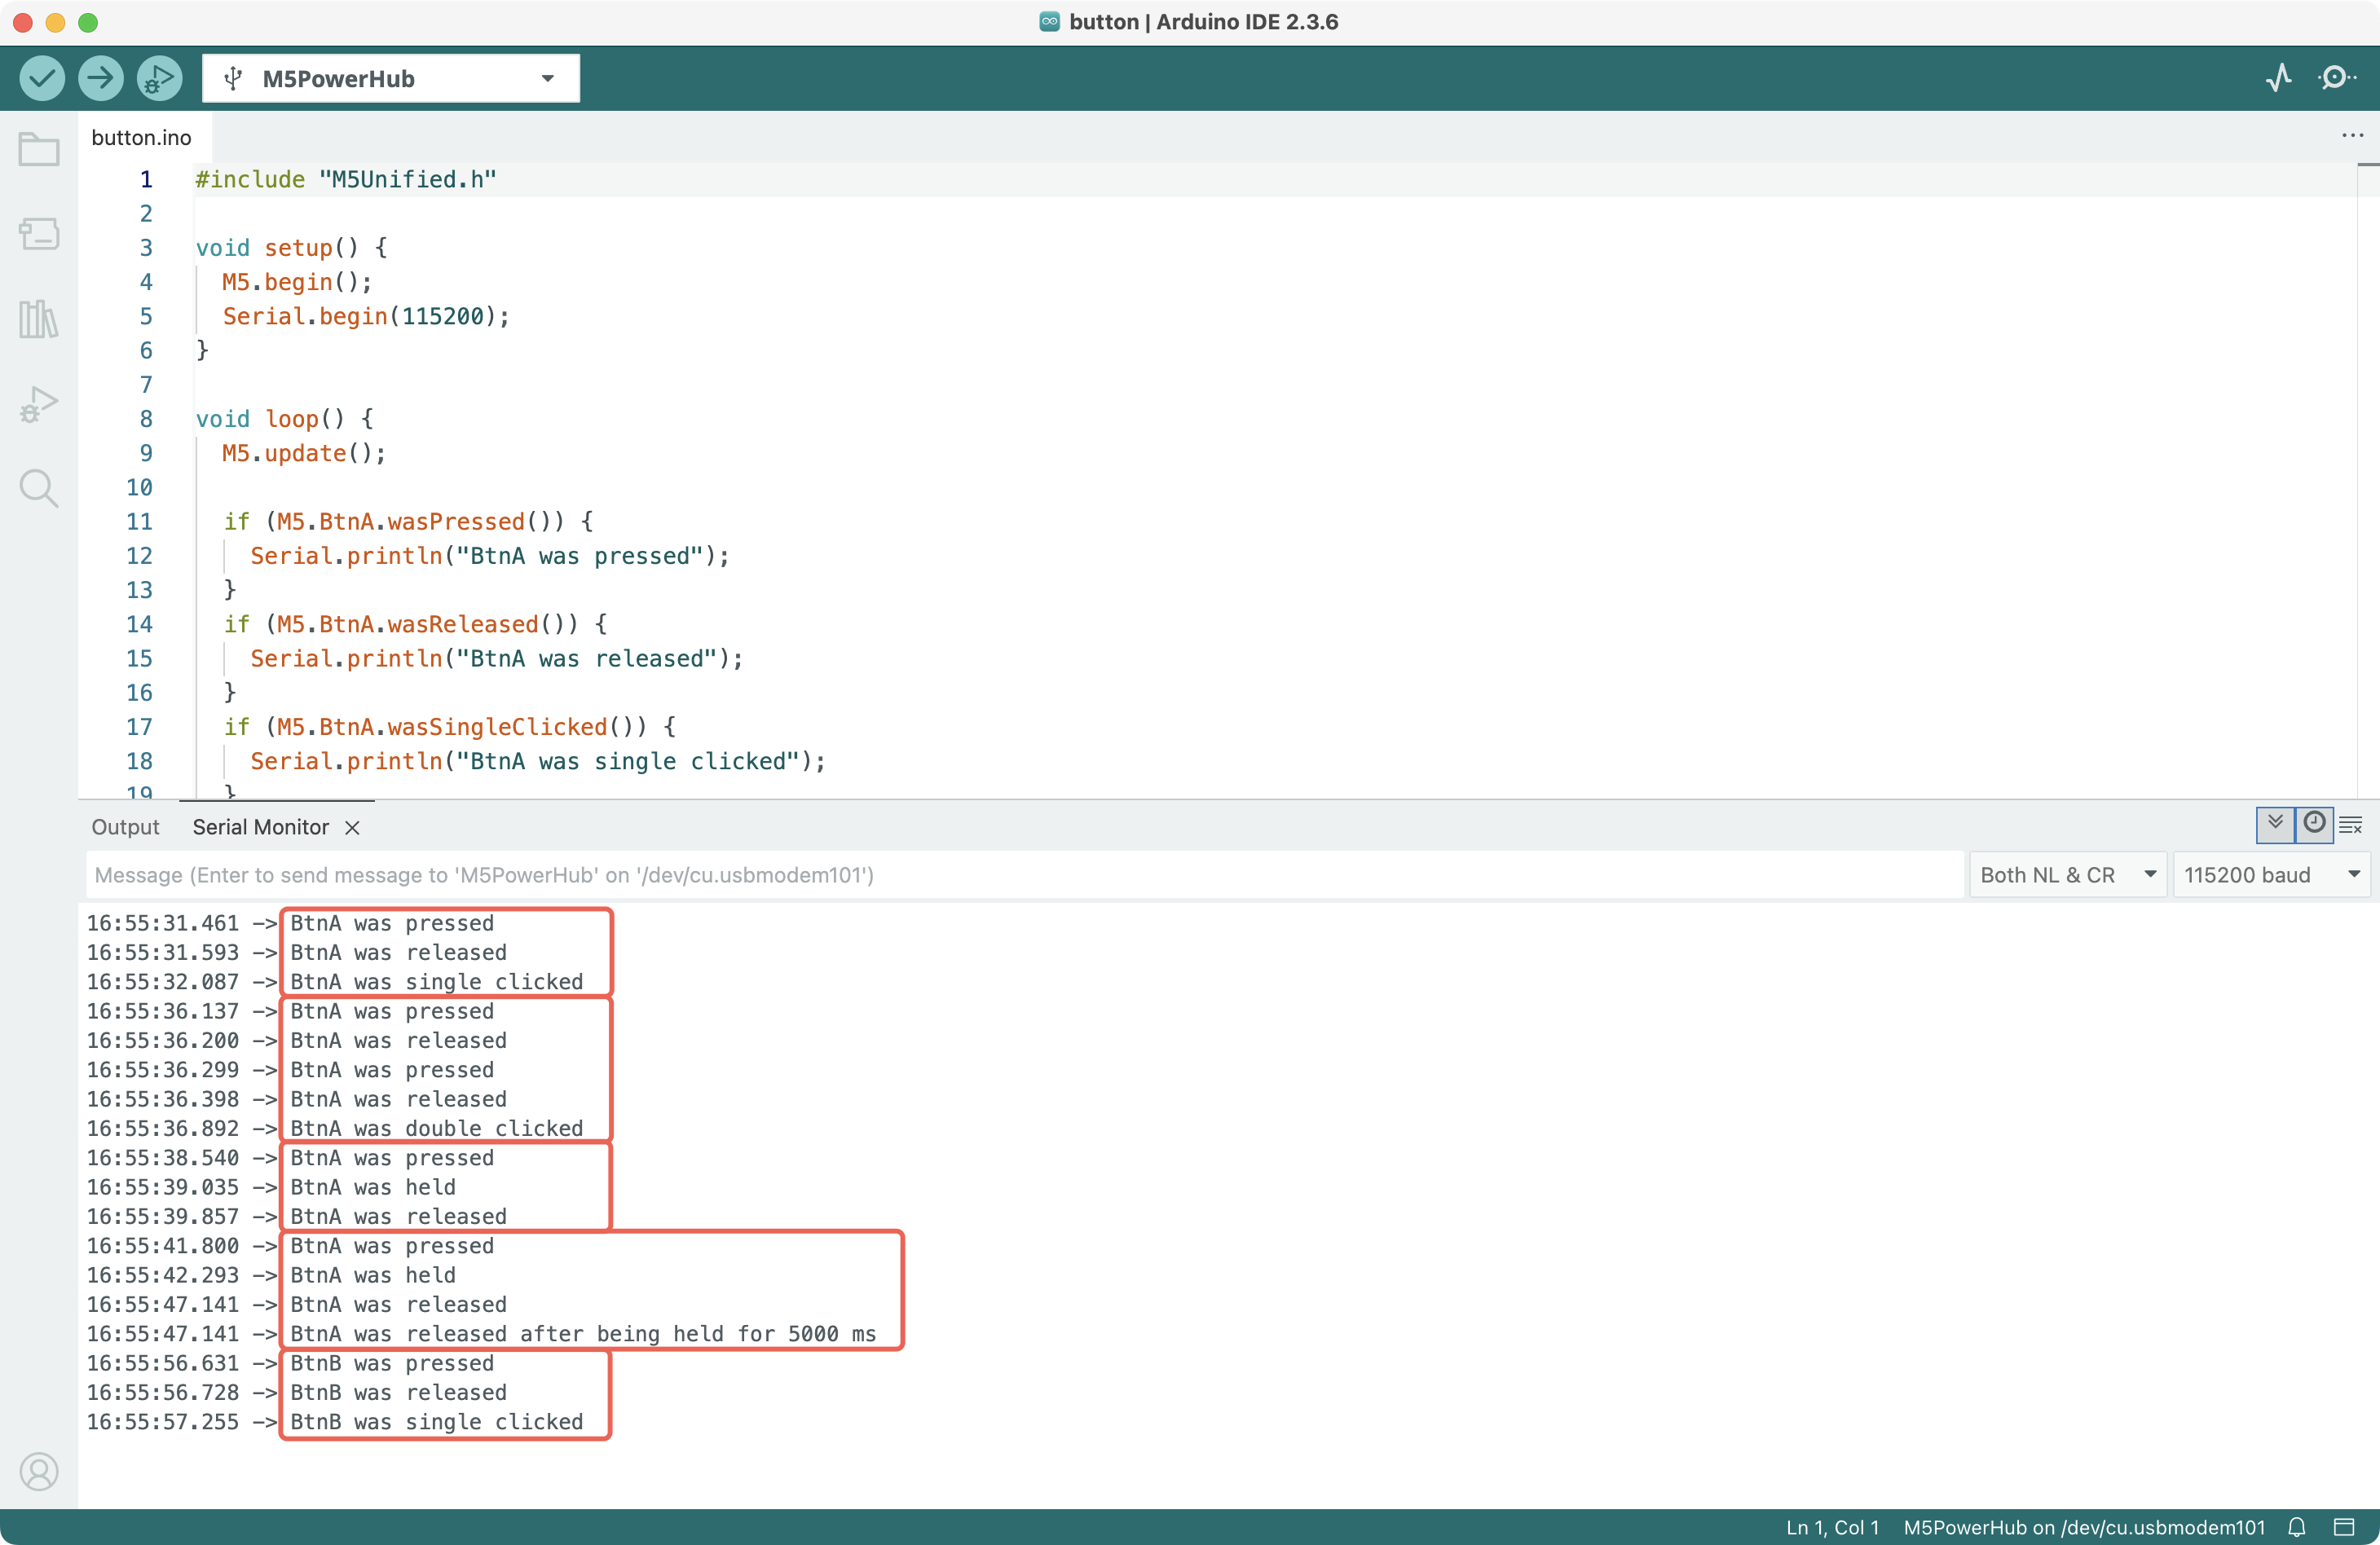2380x1545 pixels.
Task: Close the Serial Monitor tab
Action: [x=352, y=828]
